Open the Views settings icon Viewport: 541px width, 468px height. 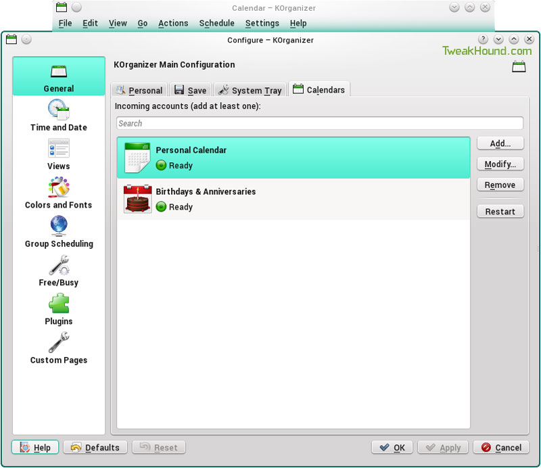pos(59,148)
